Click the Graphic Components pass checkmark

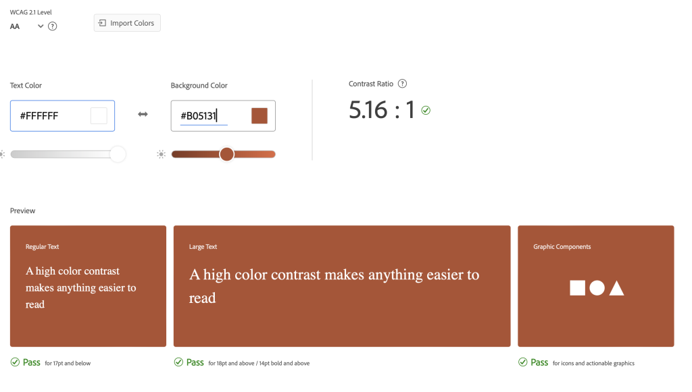[x=523, y=362]
